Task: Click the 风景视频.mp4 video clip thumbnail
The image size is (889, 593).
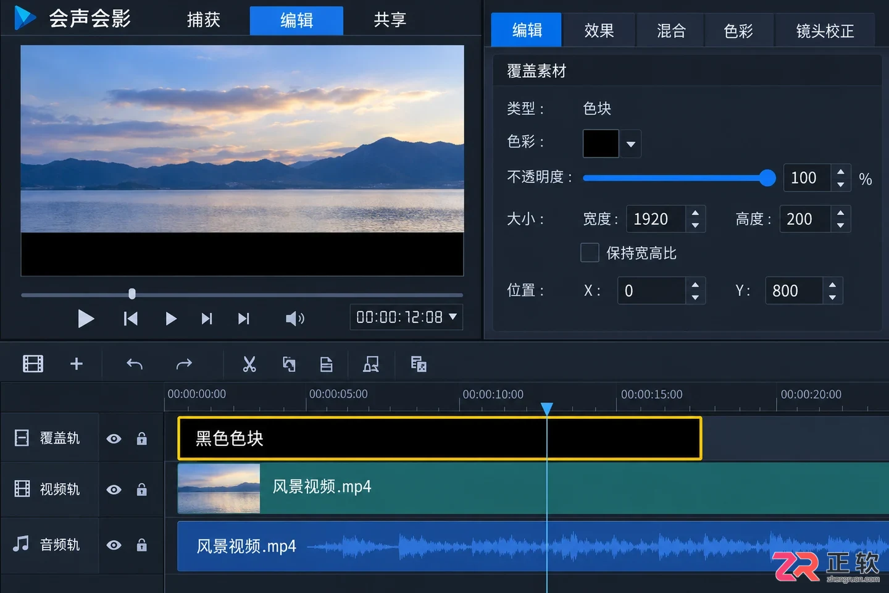Action: pyautogui.click(x=219, y=489)
